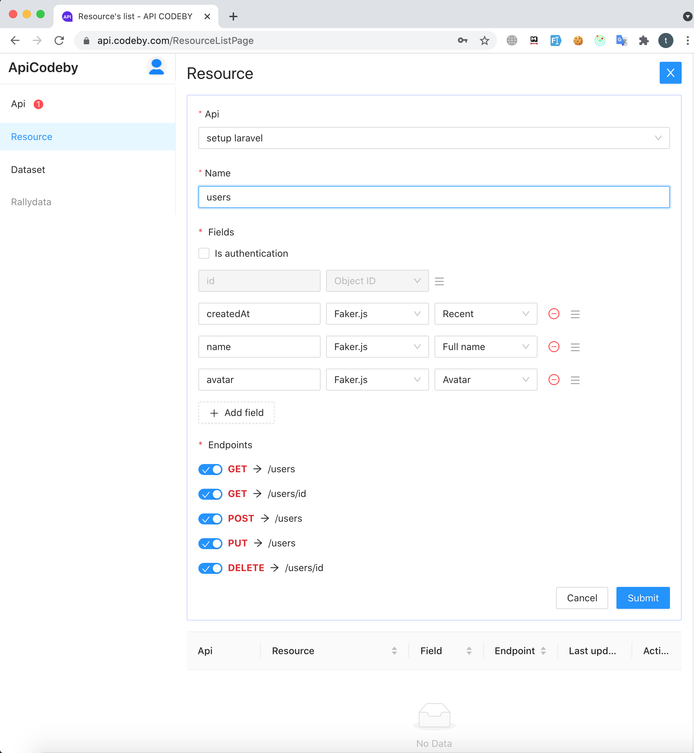
Task: Expand the Full name faker type dropdown
Action: [485, 347]
